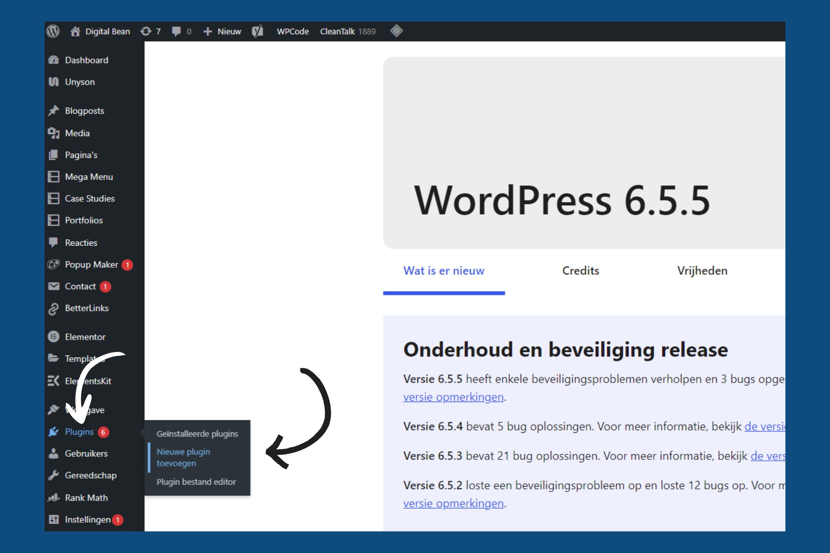Expand the Plugins submenu
This screenshot has width=830, height=553.
[80, 432]
